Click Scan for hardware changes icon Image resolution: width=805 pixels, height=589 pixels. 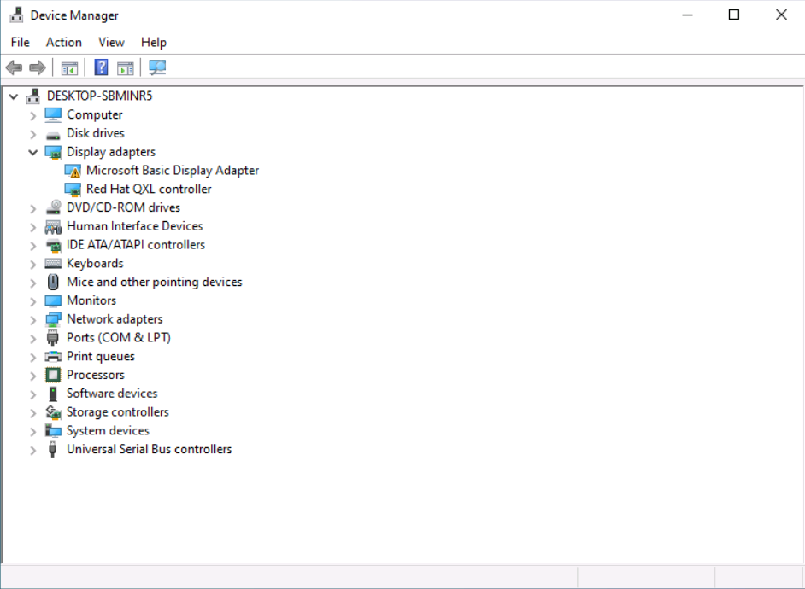click(157, 67)
